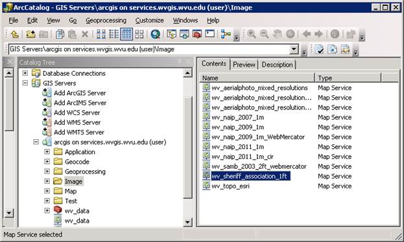This screenshot has height=242, width=404.
Task: Select wv_naip_2011_1m_cir map service
Action: pyautogui.click(x=243, y=157)
